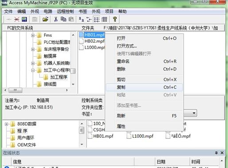This screenshot has height=168, width=228.
Task: Open the 项目 menu
Action: [x=109, y=12]
